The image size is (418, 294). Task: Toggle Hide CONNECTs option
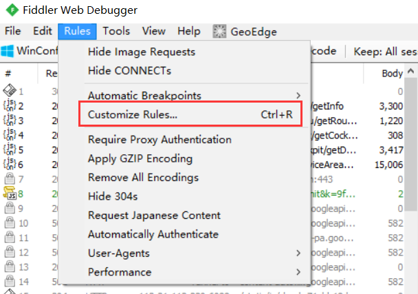tap(129, 70)
